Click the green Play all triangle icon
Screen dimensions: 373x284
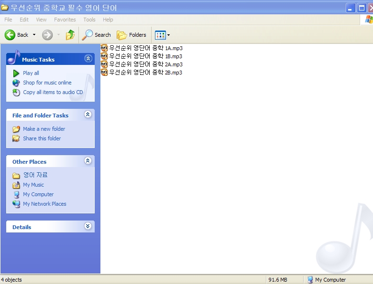pyautogui.click(x=16, y=74)
